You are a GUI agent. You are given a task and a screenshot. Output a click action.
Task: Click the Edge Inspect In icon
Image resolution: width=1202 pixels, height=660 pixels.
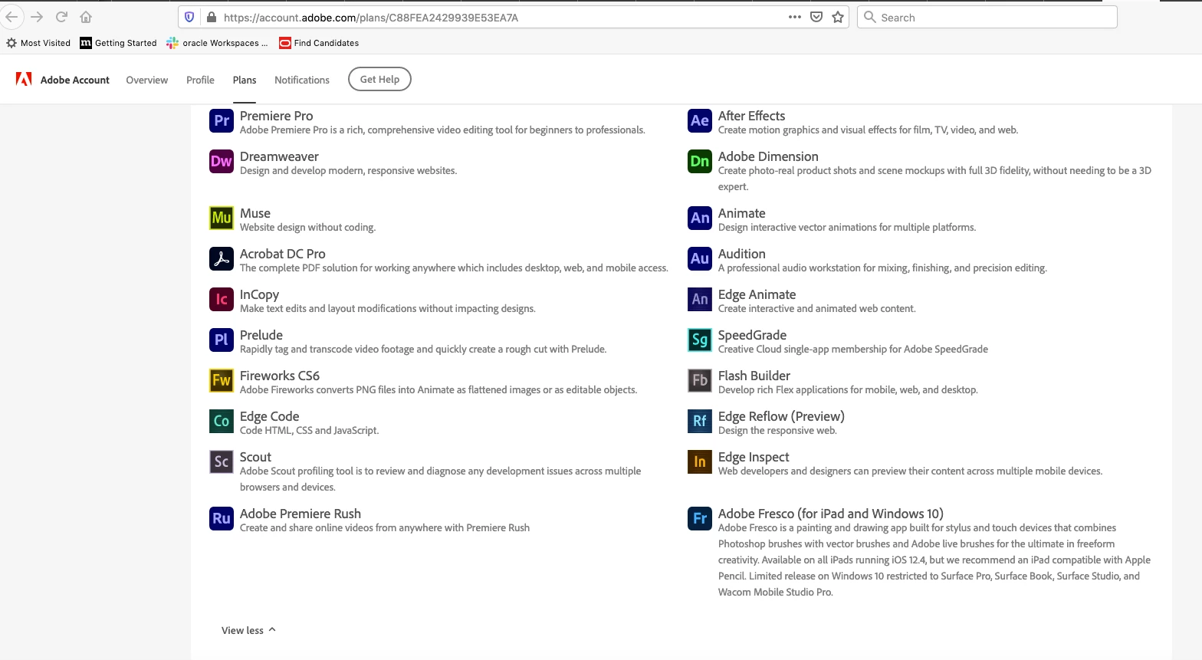(x=700, y=461)
